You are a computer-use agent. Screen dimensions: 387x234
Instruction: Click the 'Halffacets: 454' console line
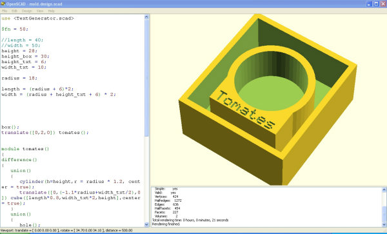167,208
